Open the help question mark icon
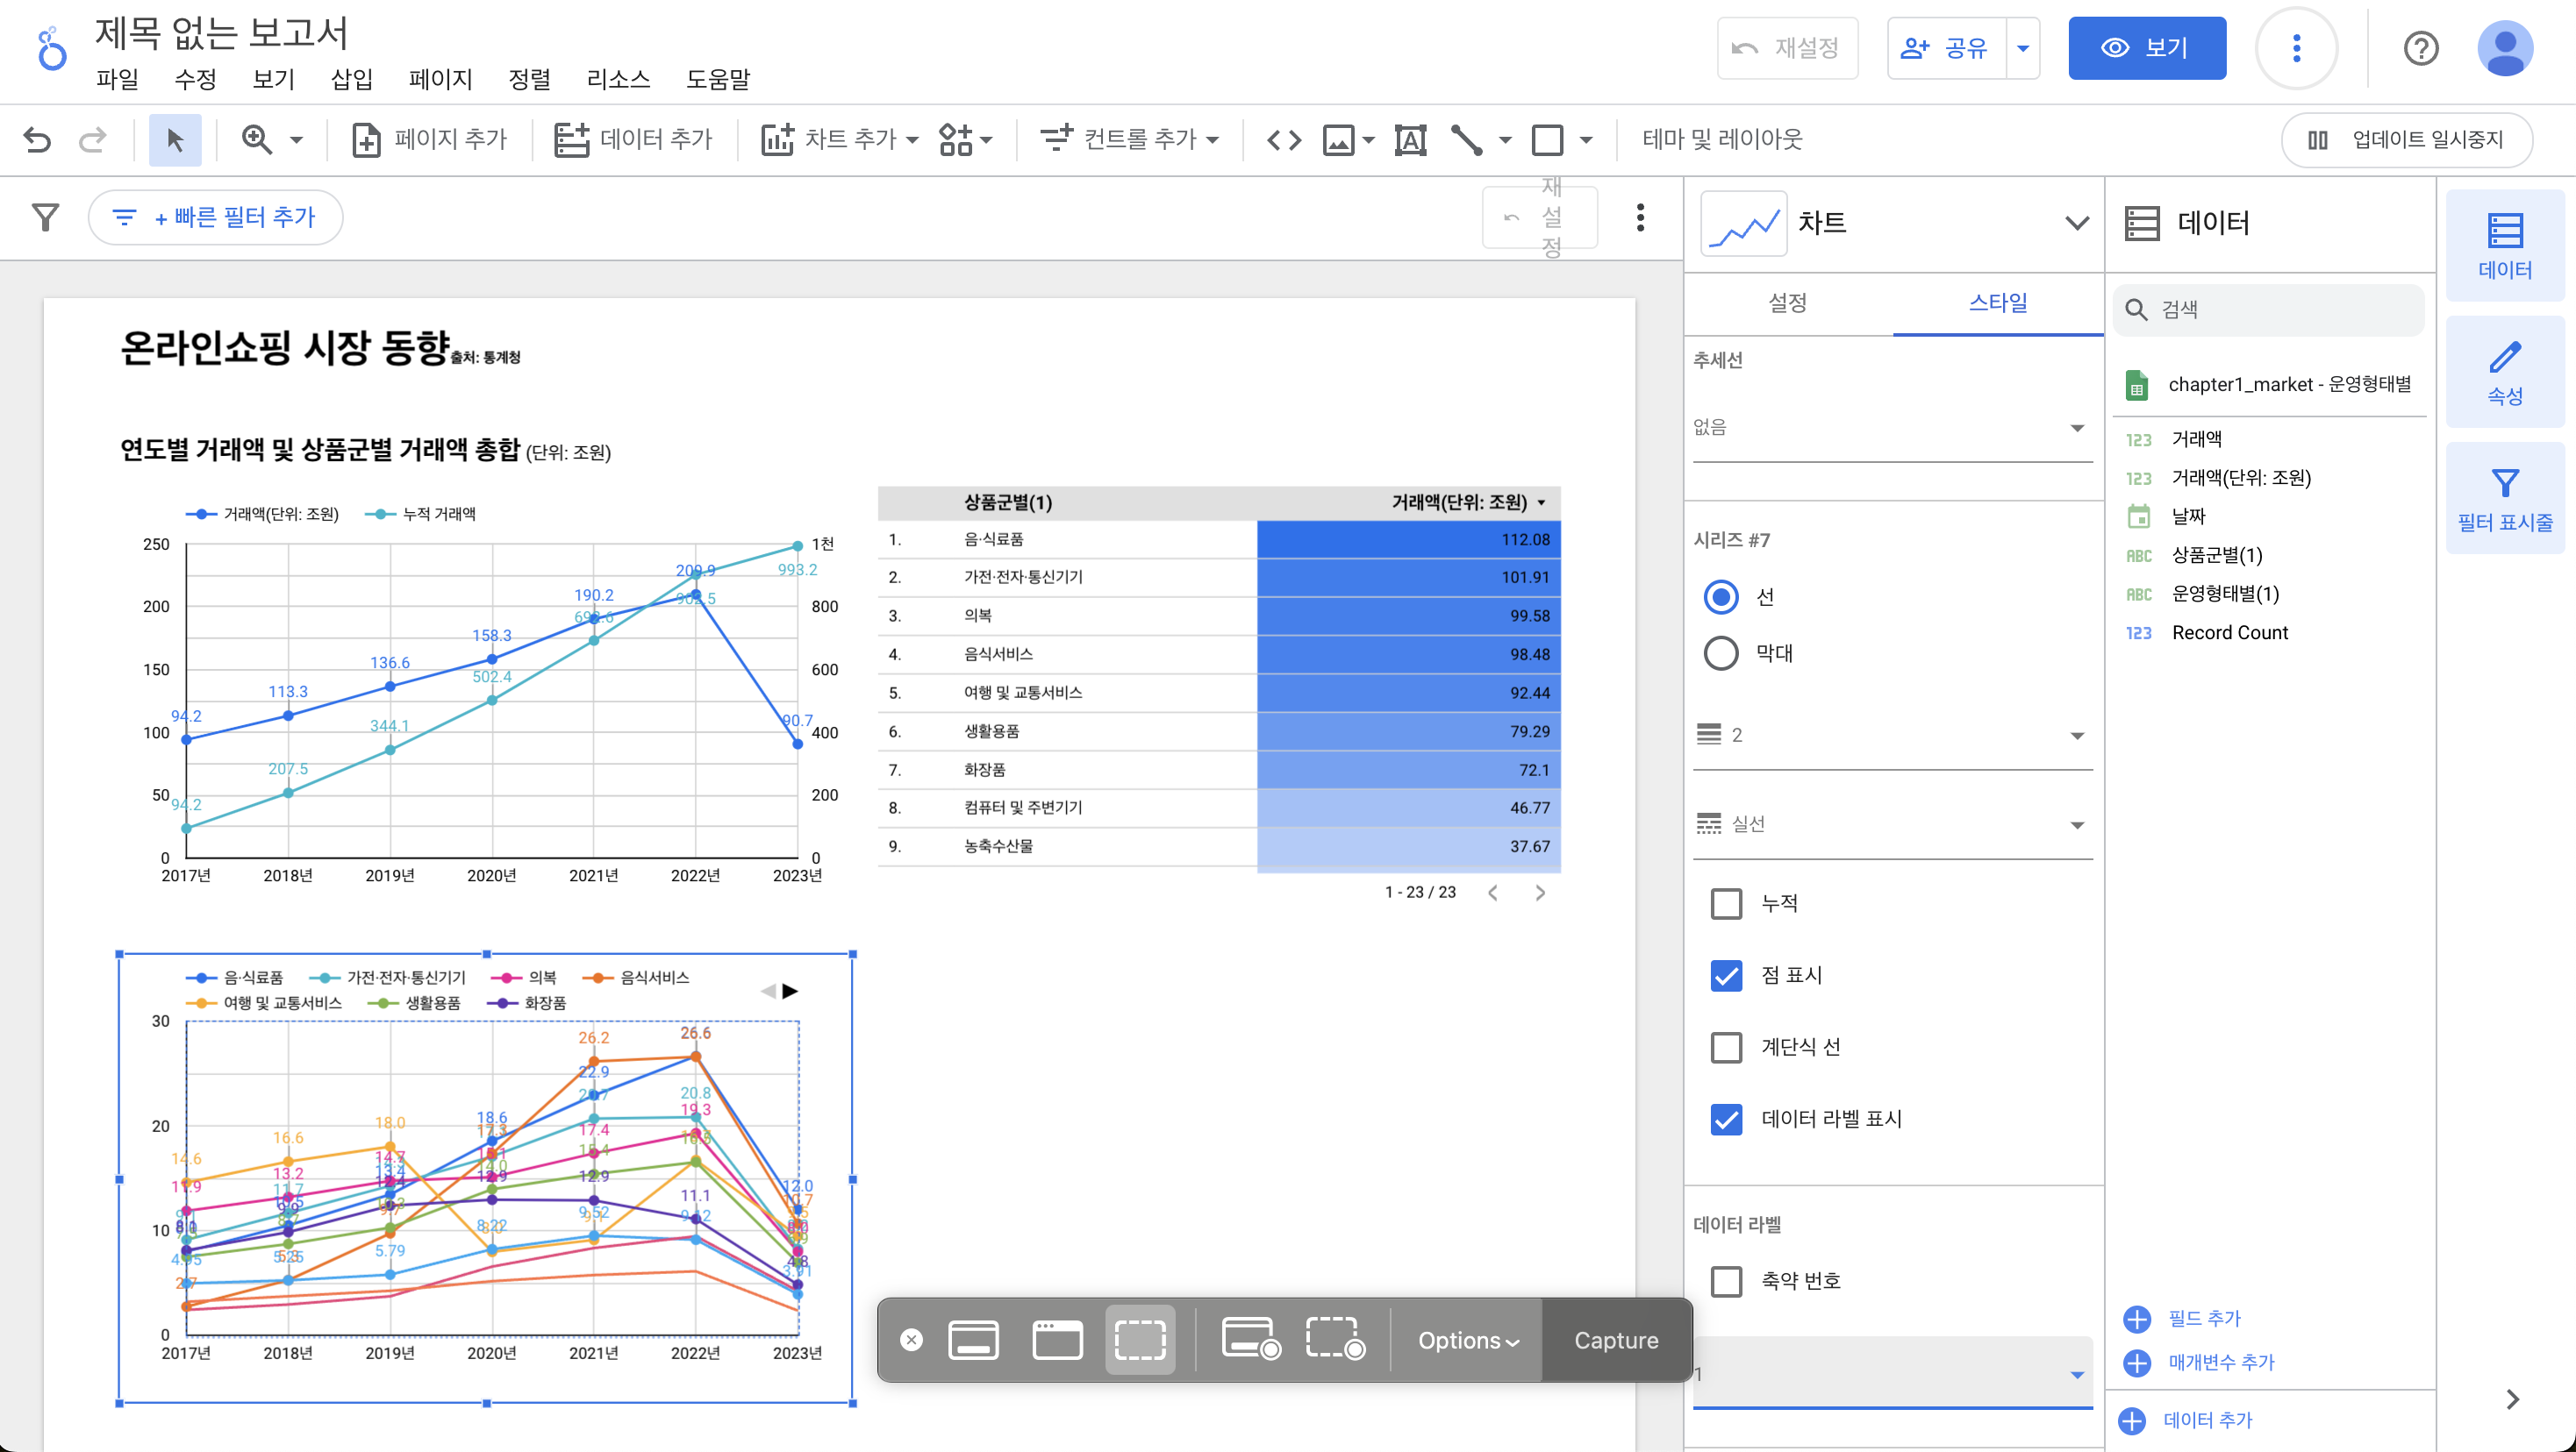The width and height of the screenshot is (2576, 1452). (2421, 48)
